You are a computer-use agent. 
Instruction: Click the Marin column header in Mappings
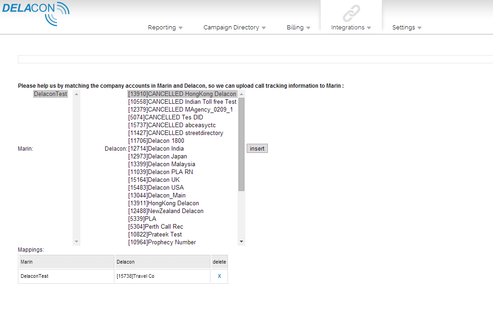click(x=66, y=262)
